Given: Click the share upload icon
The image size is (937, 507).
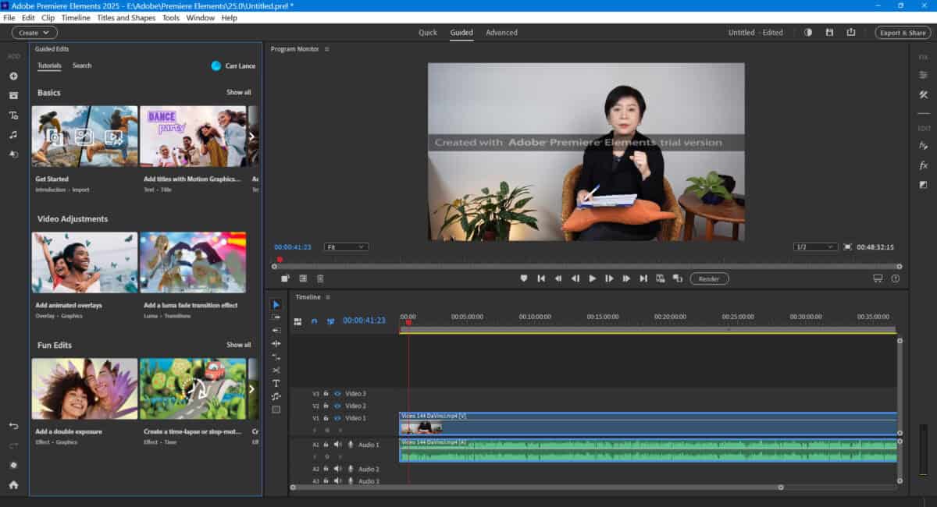Looking at the screenshot, I should click(x=850, y=33).
